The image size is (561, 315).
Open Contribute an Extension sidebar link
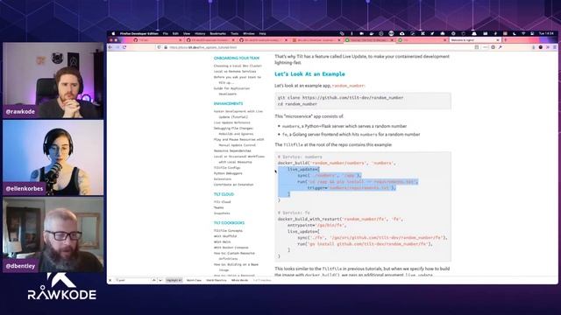click(x=233, y=185)
